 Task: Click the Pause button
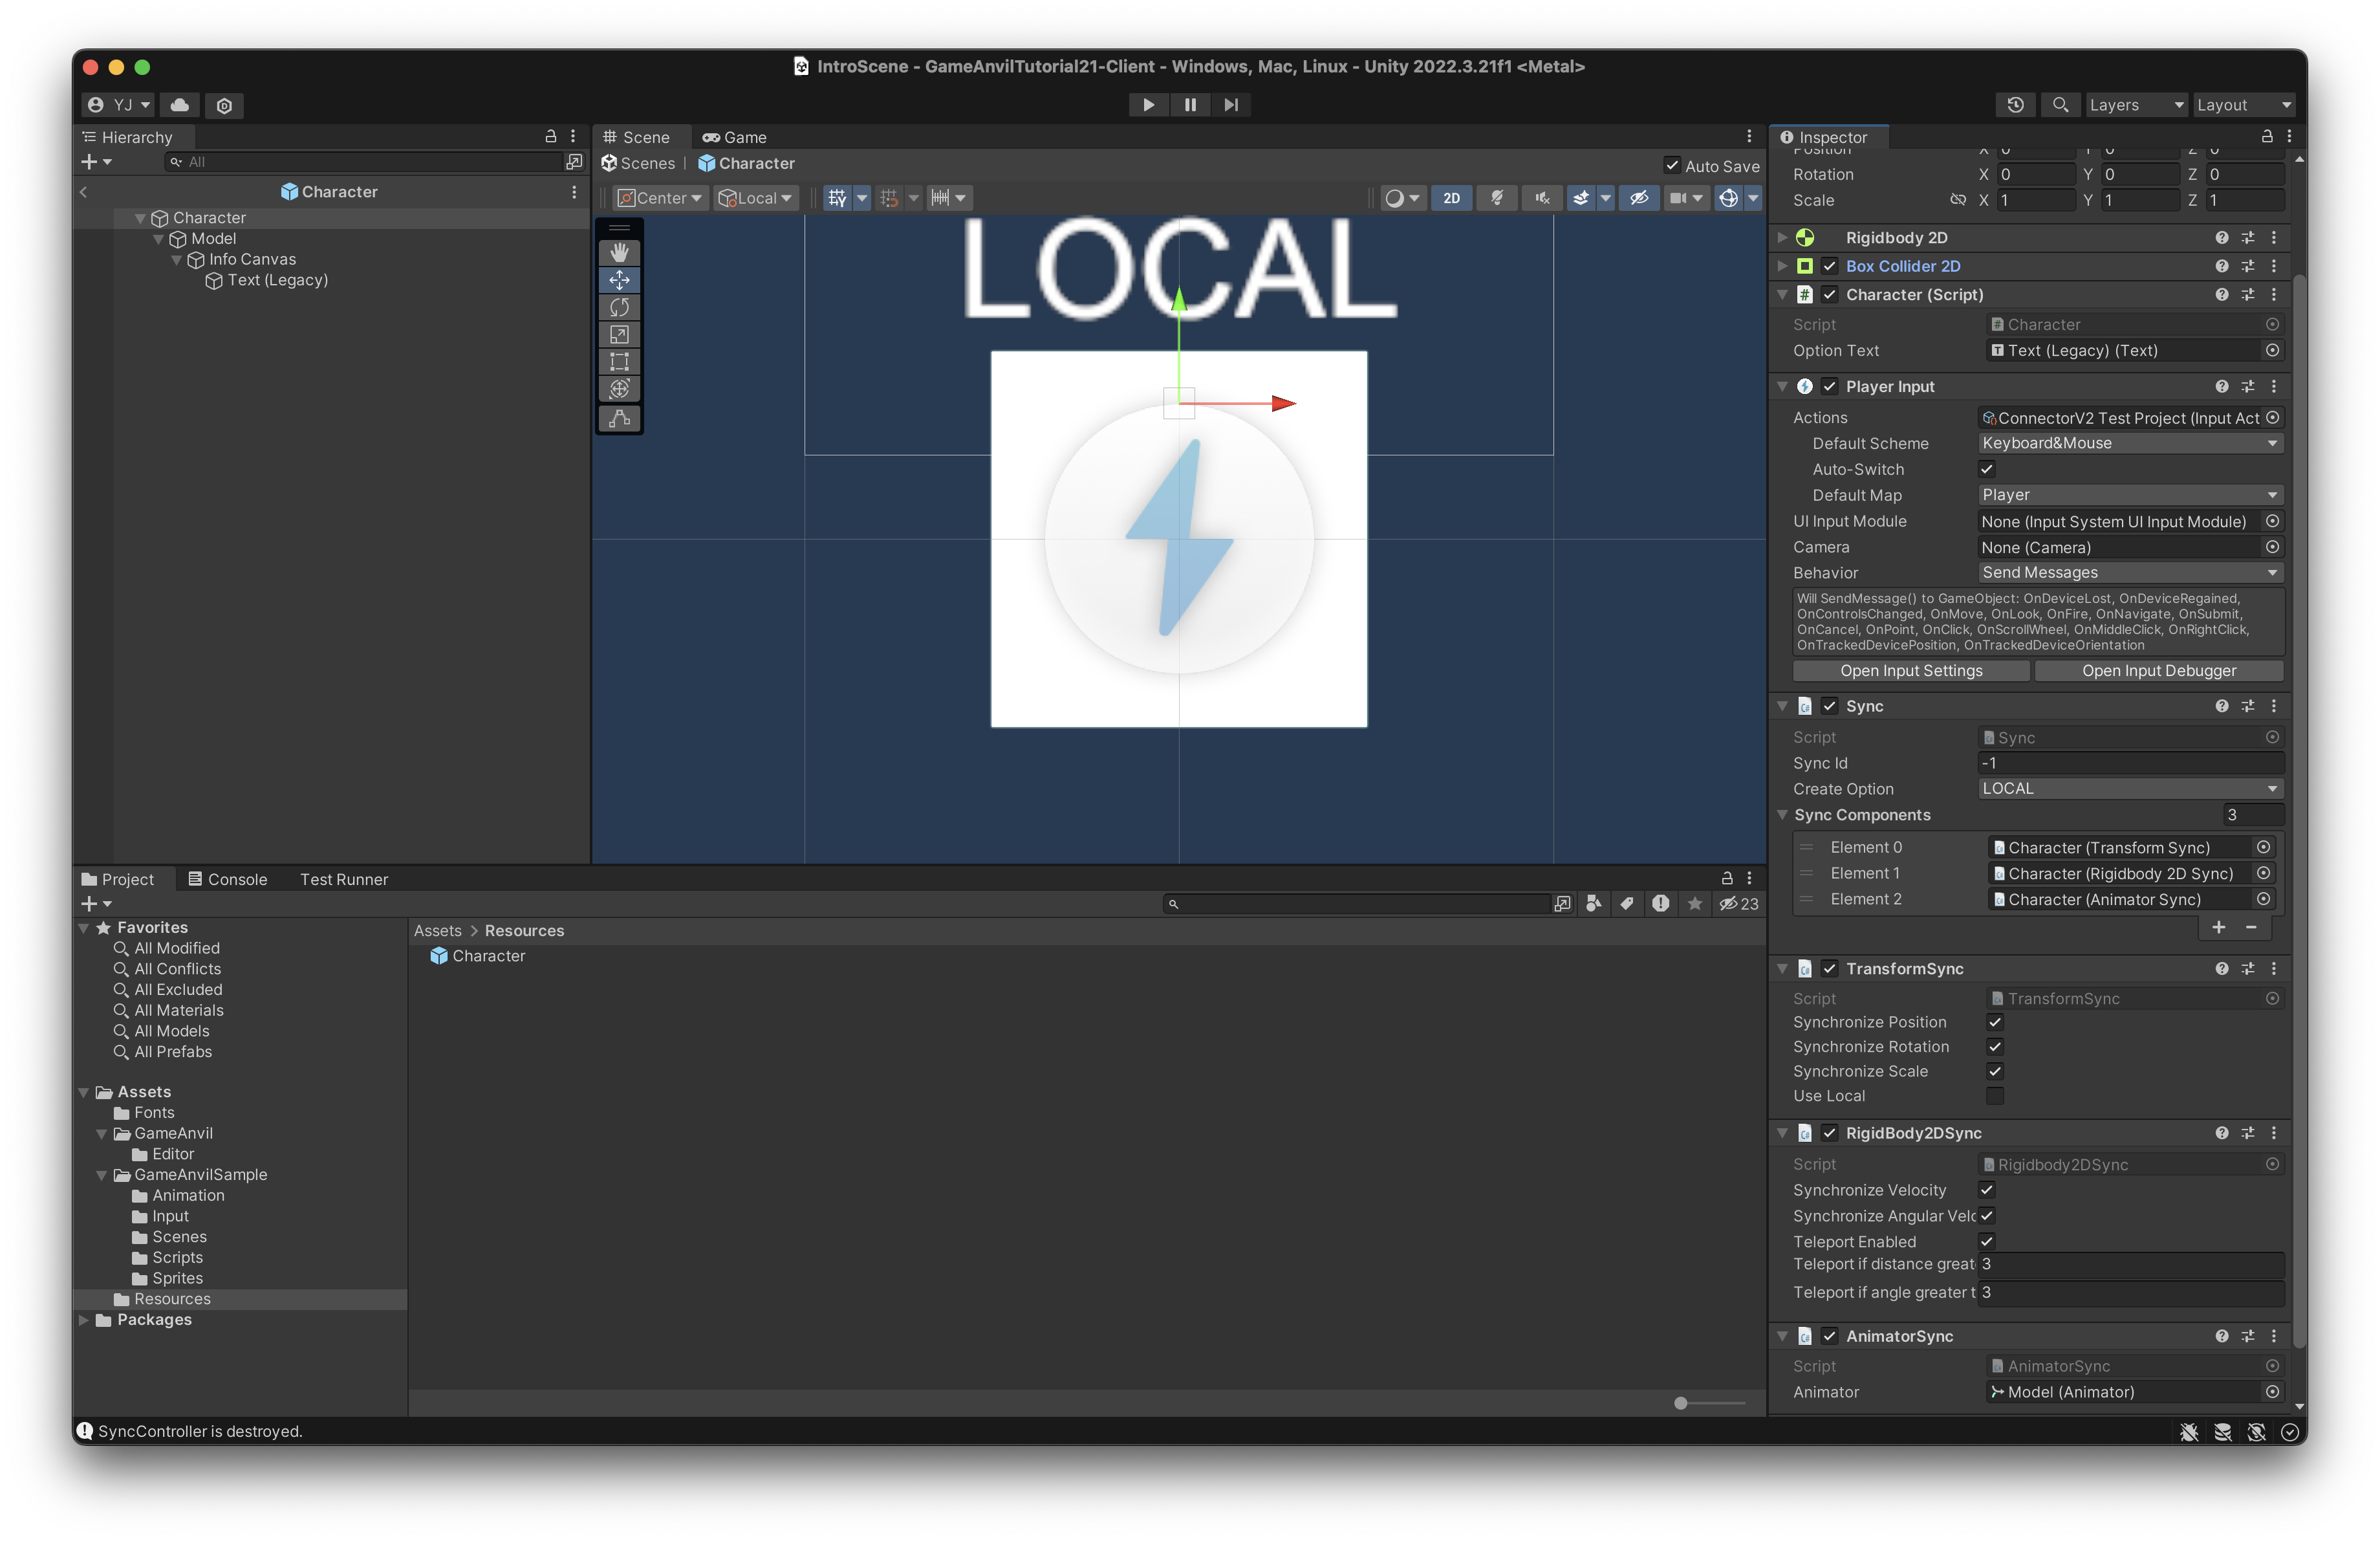coord(1190,104)
